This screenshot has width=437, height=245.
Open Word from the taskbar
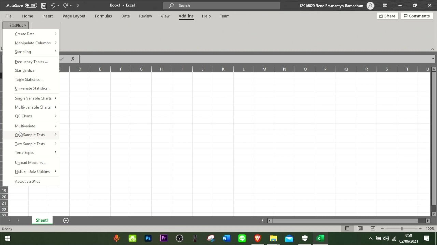pos(226,238)
